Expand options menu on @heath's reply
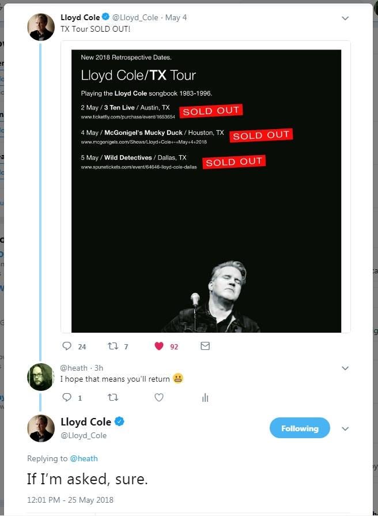The height and width of the screenshot is (516, 378). pyautogui.click(x=345, y=368)
